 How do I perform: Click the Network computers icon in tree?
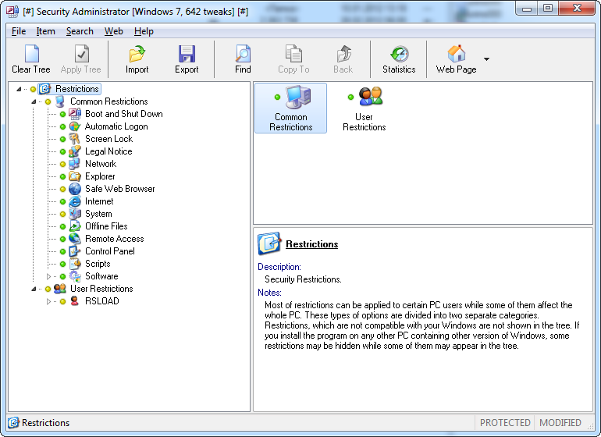click(x=74, y=164)
